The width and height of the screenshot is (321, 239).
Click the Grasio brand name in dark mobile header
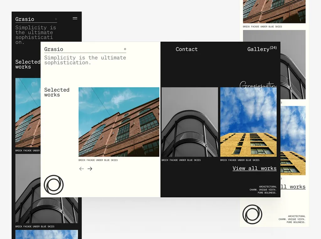[x=25, y=19]
